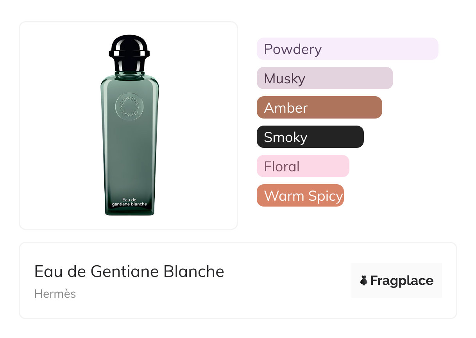
Task: Open the Hermès brand link
Action: (55, 294)
